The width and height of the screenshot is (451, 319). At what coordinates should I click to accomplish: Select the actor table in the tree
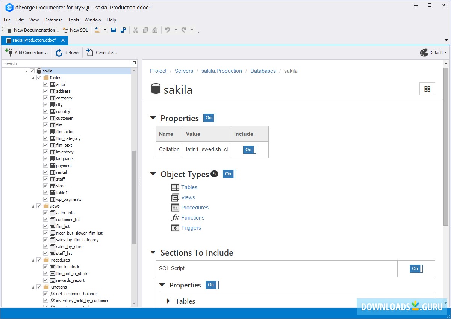pyautogui.click(x=61, y=84)
